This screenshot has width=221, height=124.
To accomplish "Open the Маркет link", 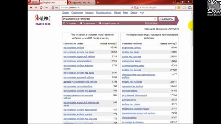I will click(x=117, y=13).
